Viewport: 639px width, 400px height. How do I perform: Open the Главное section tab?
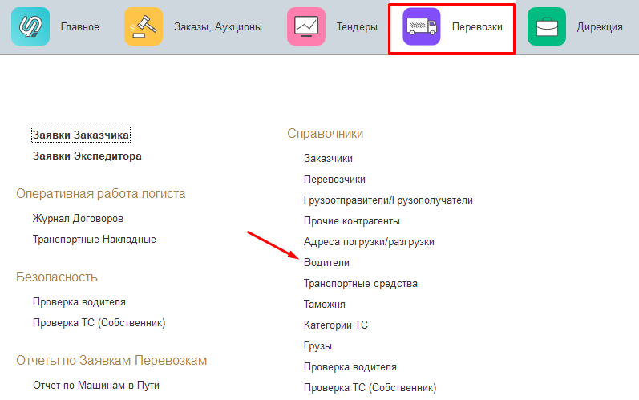pos(80,27)
